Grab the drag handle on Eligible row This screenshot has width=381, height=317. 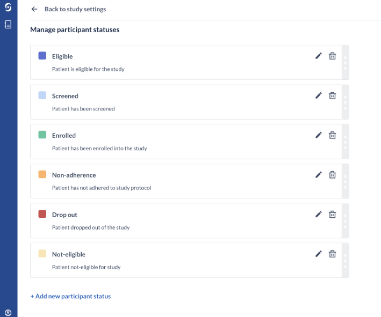tap(346, 63)
